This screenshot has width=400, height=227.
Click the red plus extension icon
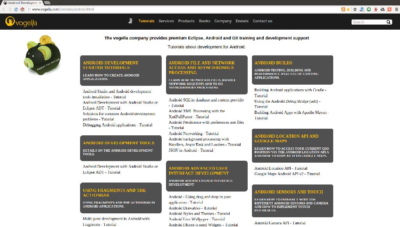pos(389,9)
